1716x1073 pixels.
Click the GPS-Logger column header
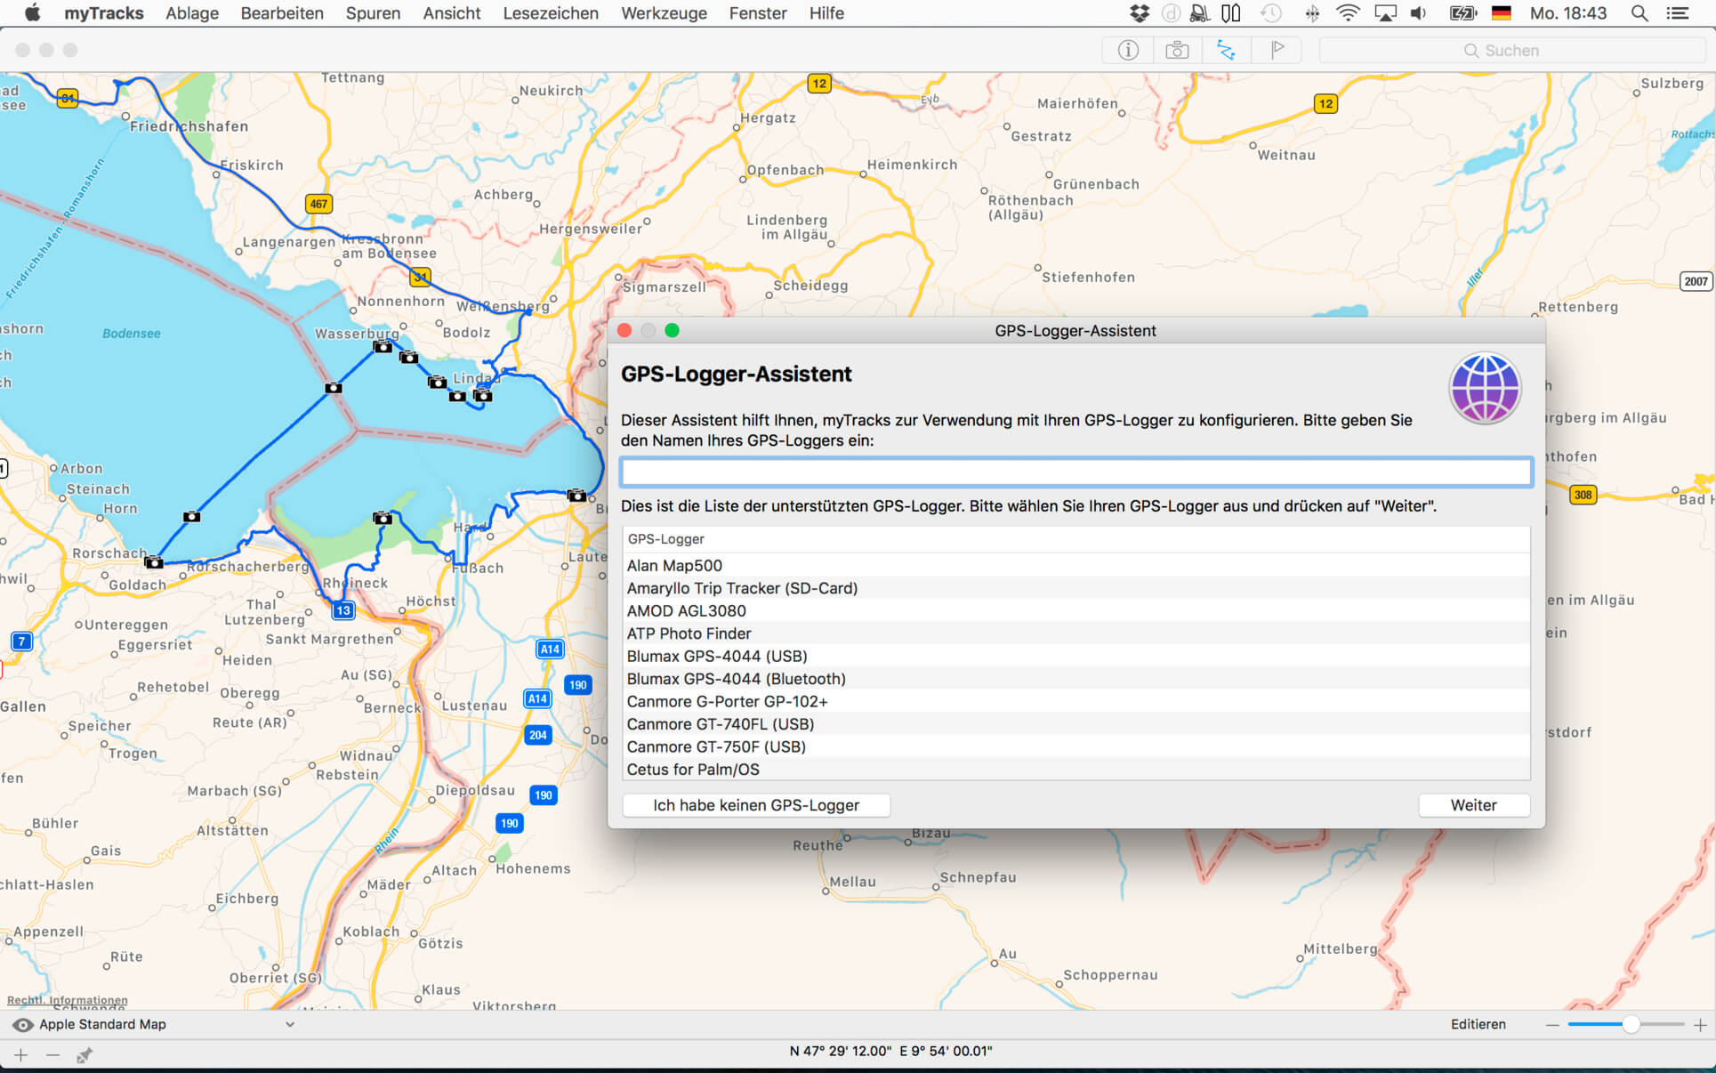pos(1076,539)
